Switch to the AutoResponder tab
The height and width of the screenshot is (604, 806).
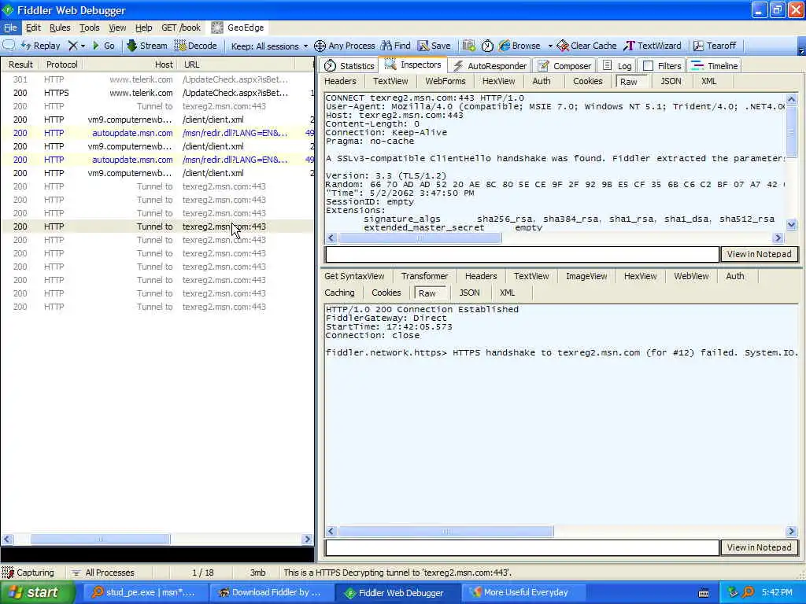pos(490,66)
